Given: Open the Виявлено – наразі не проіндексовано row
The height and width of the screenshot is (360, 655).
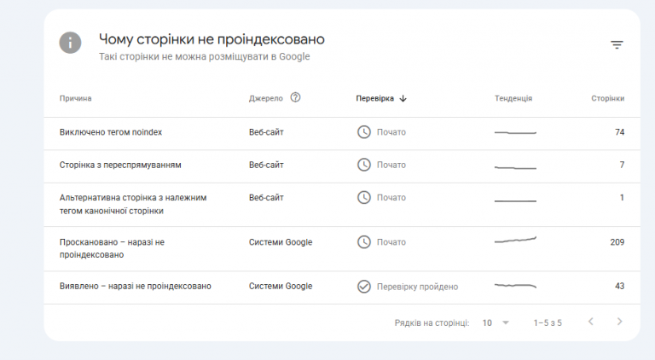Looking at the screenshot, I should point(342,287).
